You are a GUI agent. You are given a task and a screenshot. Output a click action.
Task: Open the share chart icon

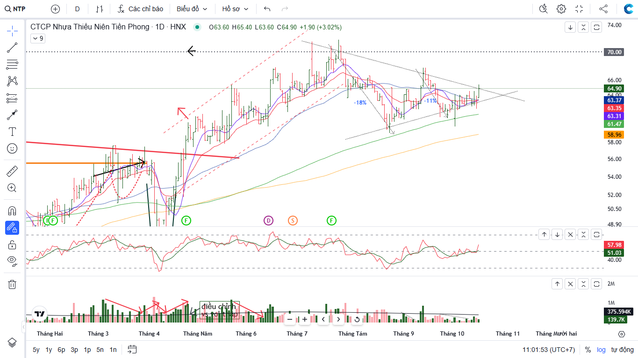coord(603,9)
